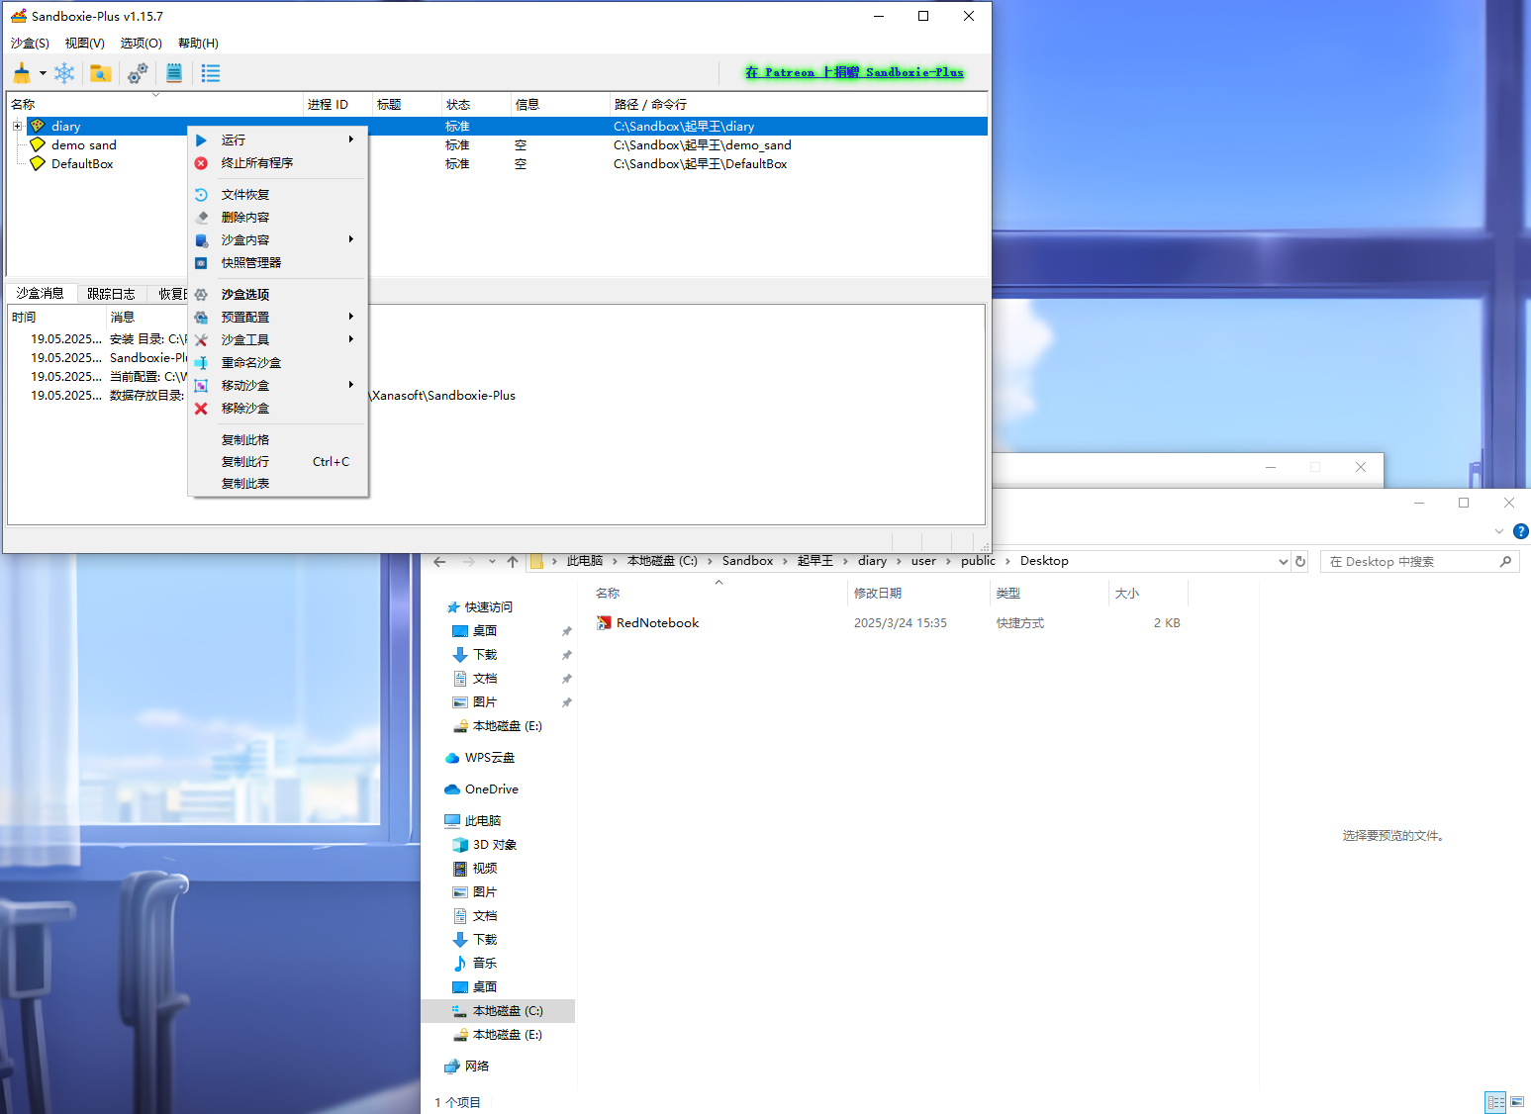This screenshot has height=1114, width=1531.
Task: Select the demo sand sandbox
Action: click(84, 145)
